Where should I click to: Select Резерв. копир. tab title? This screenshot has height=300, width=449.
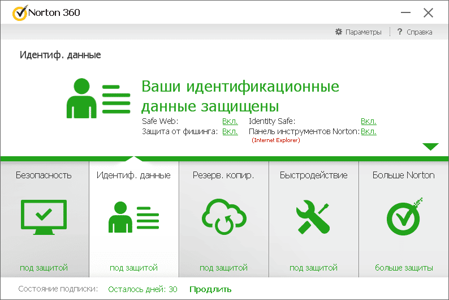click(223, 175)
